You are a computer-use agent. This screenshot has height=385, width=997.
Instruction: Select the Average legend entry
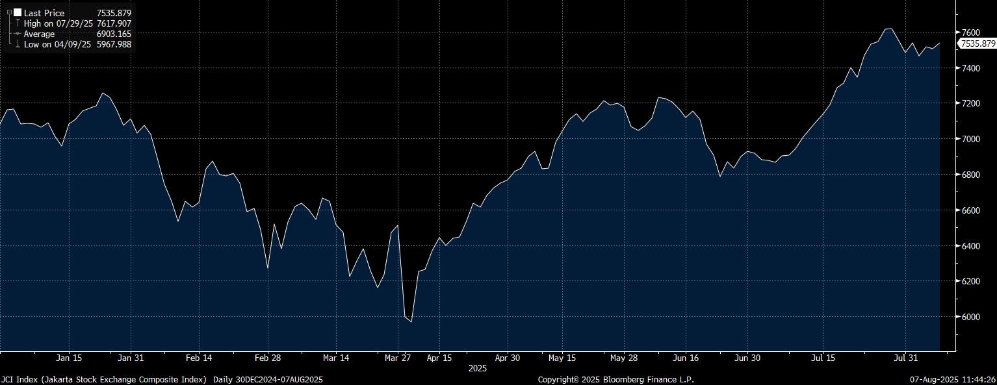pos(39,34)
